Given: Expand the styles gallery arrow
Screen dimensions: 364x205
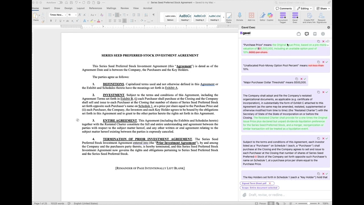Looking at the screenshot, I should [x=224, y=18].
